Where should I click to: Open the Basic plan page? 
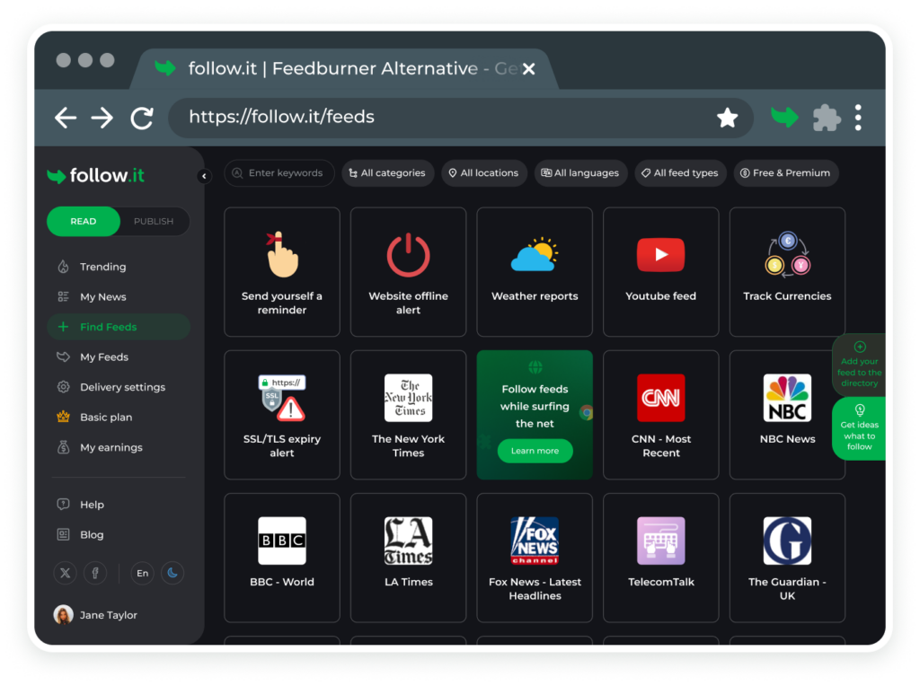pyautogui.click(x=118, y=417)
